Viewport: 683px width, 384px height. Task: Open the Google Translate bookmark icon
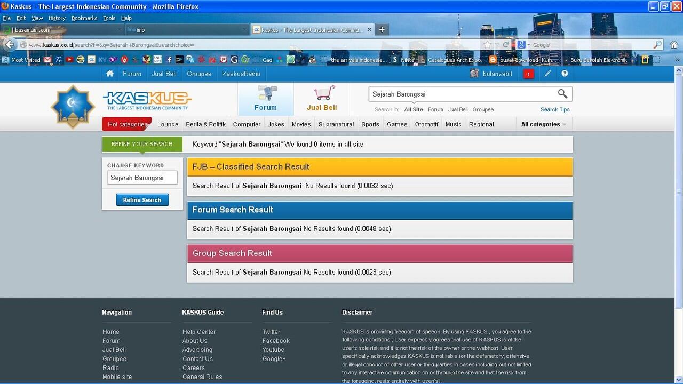(190, 60)
